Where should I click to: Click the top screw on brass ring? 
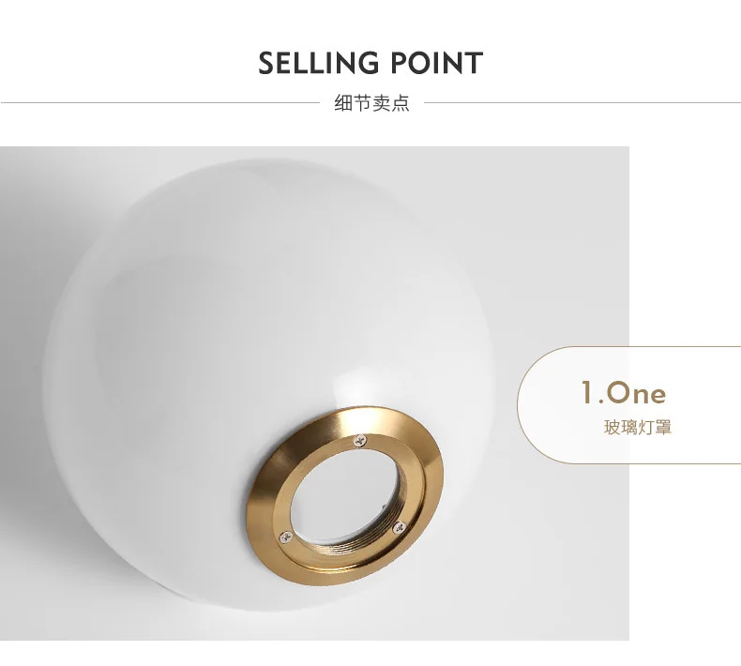(360, 441)
